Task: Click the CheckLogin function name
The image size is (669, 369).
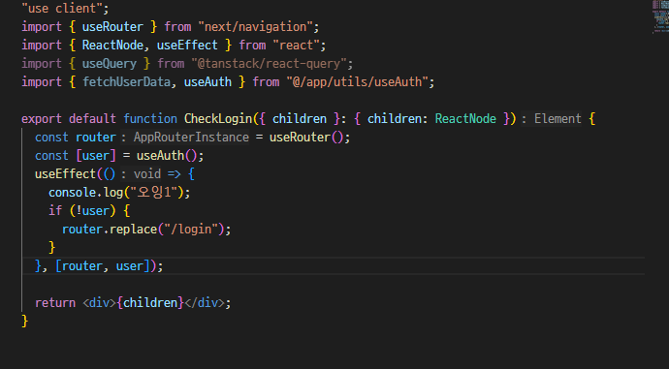Action: tap(218, 118)
